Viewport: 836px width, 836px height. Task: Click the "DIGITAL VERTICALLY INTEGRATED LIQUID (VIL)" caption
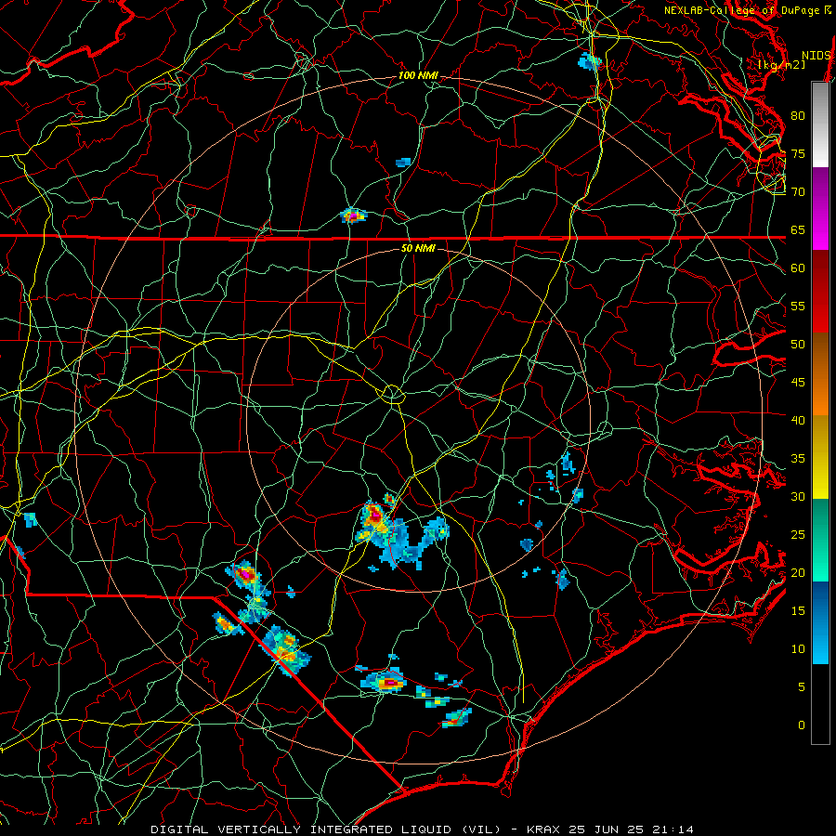[325, 829]
